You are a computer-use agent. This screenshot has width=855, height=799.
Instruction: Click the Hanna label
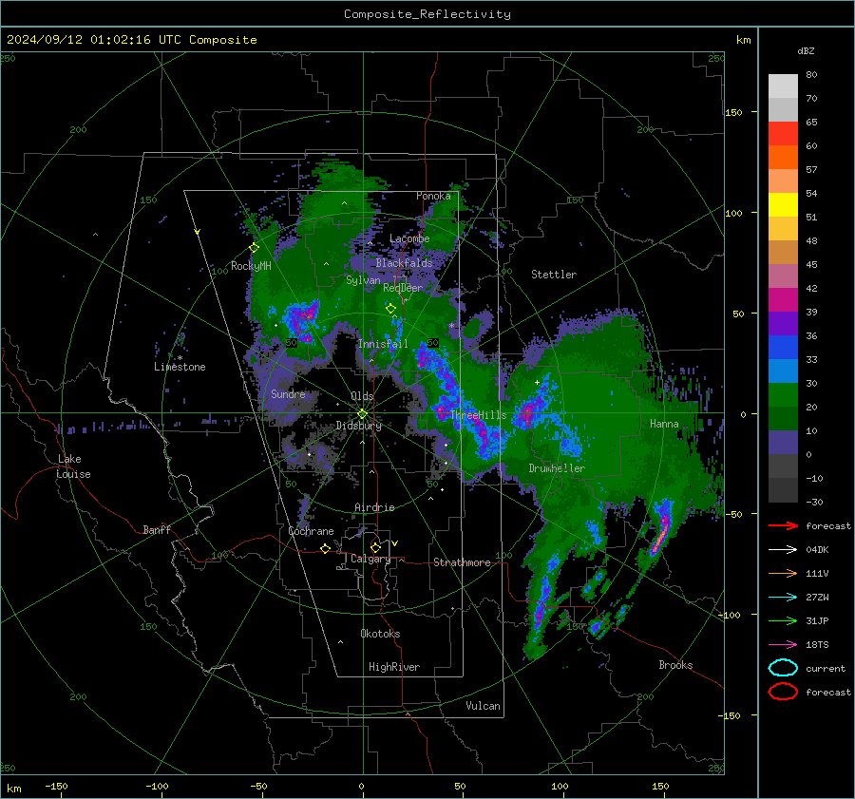(664, 424)
